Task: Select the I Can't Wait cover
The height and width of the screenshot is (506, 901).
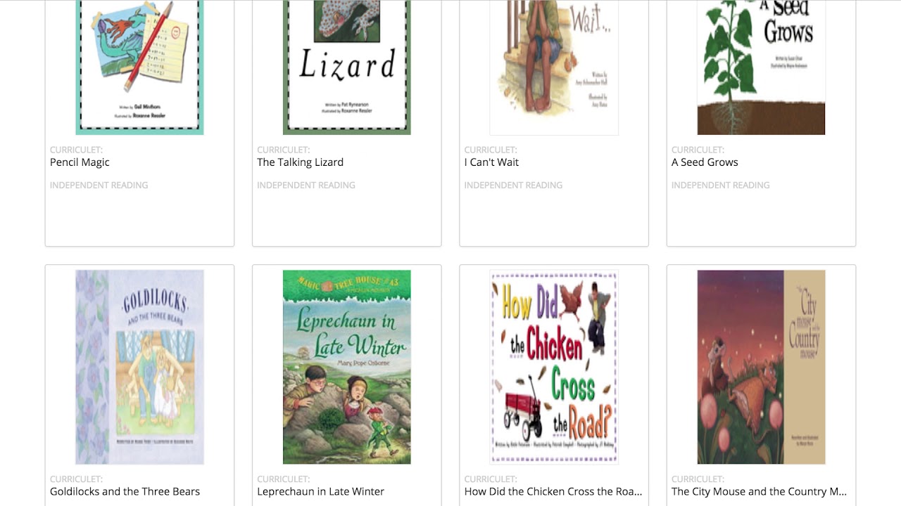Action: [x=553, y=67]
